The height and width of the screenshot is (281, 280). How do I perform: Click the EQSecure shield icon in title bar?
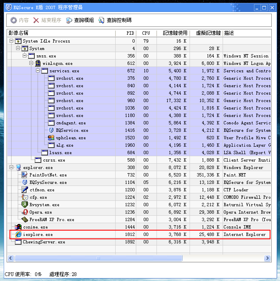coord(8,7)
